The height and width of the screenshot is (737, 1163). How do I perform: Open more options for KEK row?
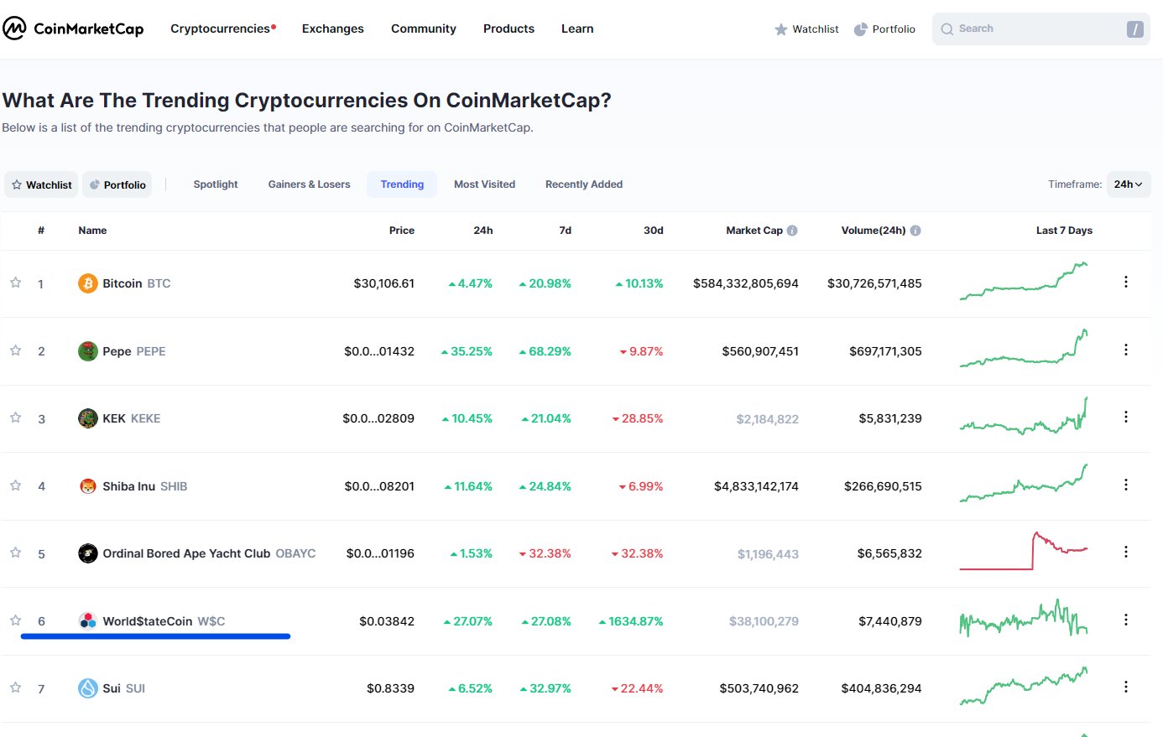coord(1126,417)
